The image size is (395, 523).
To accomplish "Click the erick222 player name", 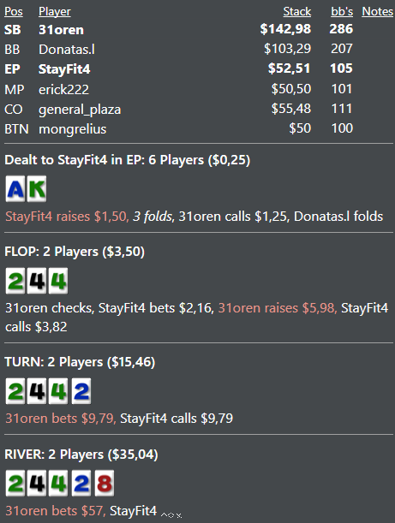I will (63, 89).
